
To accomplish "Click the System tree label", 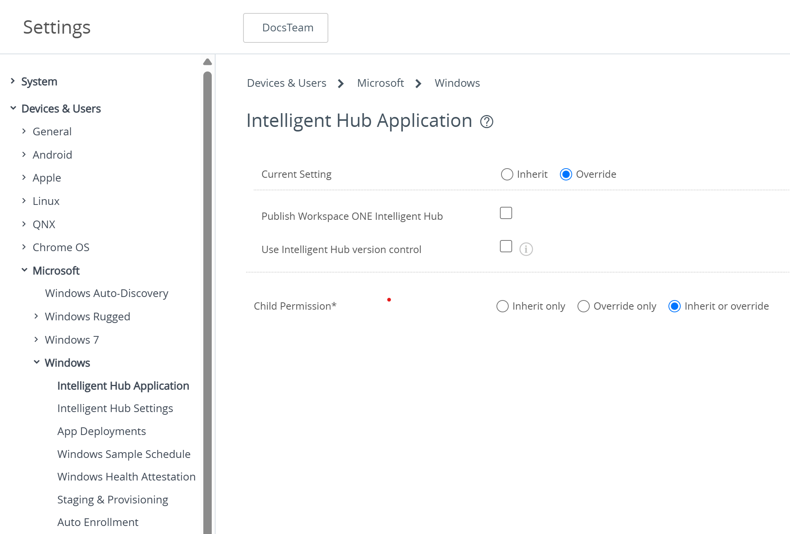I will (x=39, y=81).
